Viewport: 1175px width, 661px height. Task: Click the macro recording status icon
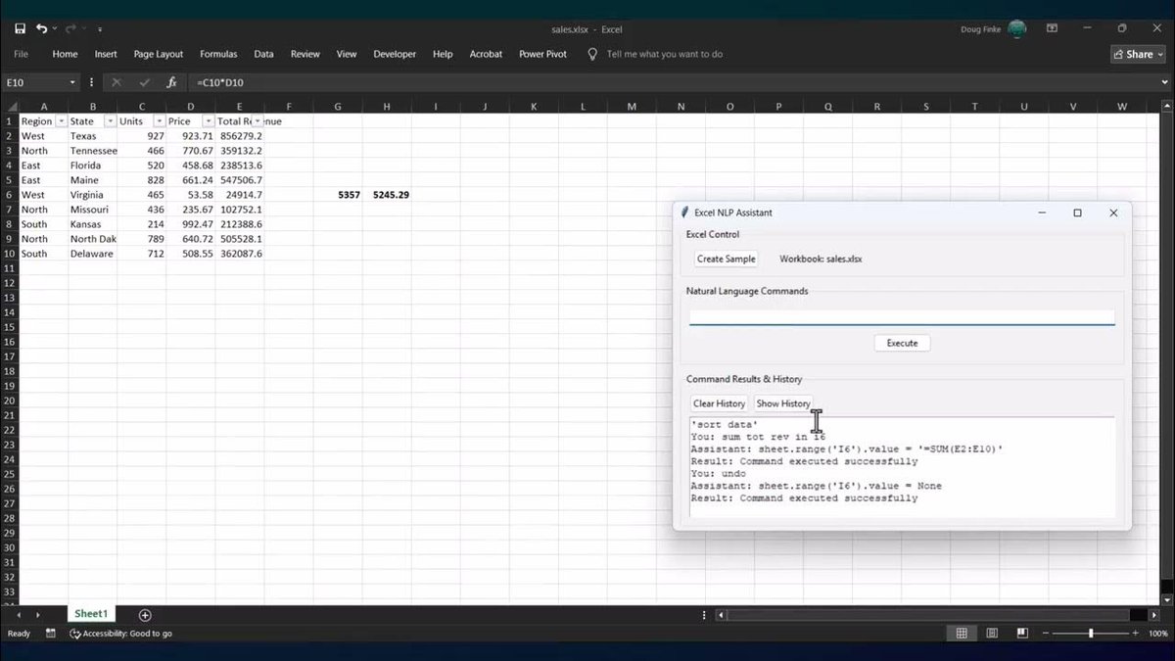coord(51,634)
